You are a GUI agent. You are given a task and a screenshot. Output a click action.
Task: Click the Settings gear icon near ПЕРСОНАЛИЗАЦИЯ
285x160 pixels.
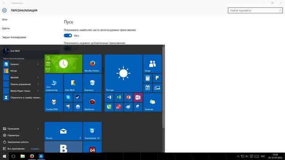[x=4, y=10]
